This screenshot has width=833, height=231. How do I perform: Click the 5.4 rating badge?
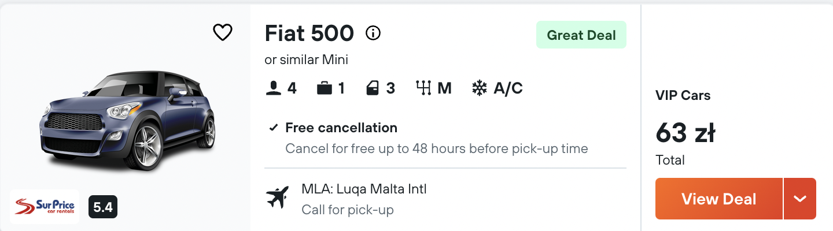(103, 207)
